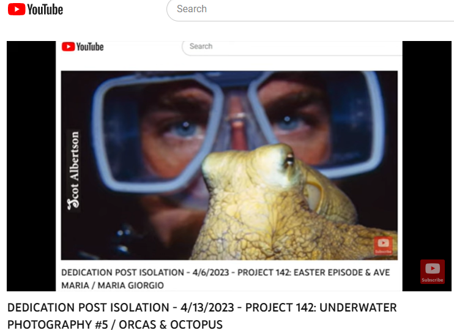Click the red YouTube play logo in header

pyautogui.click(x=17, y=9)
